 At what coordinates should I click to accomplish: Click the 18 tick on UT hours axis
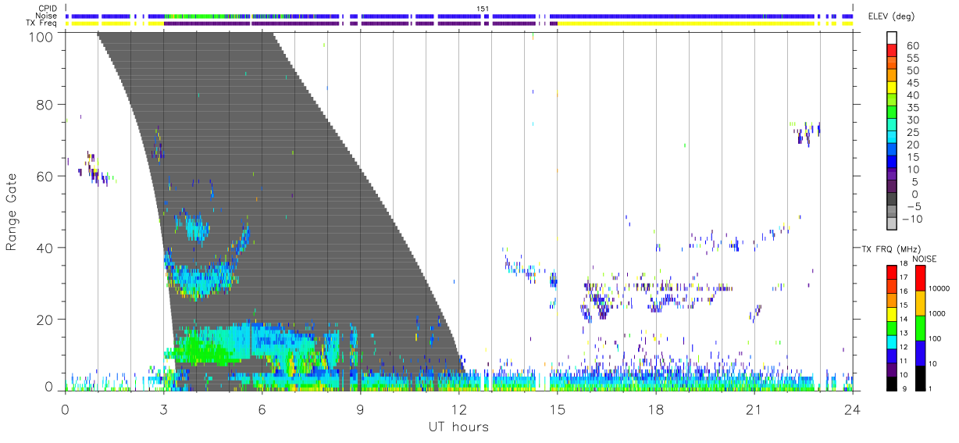tap(656, 408)
